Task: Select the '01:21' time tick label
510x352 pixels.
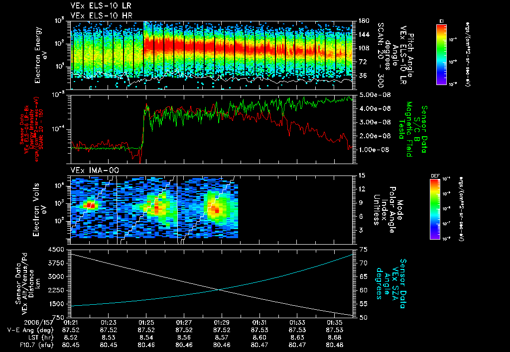Action: [x=71, y=323]
